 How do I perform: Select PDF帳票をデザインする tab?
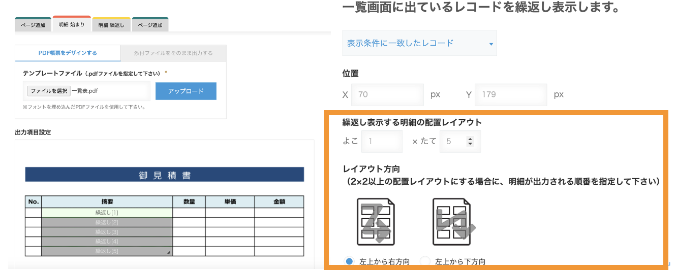(x=68, y=53)
